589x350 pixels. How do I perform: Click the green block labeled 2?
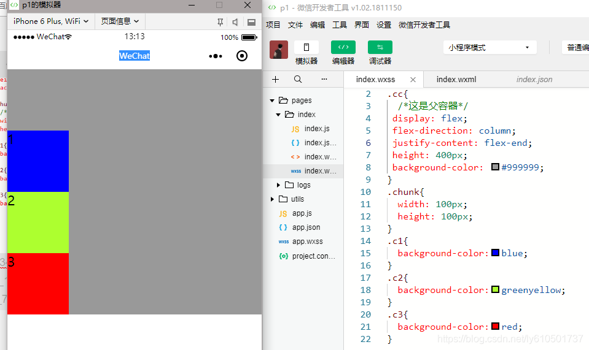coord(38,223)
